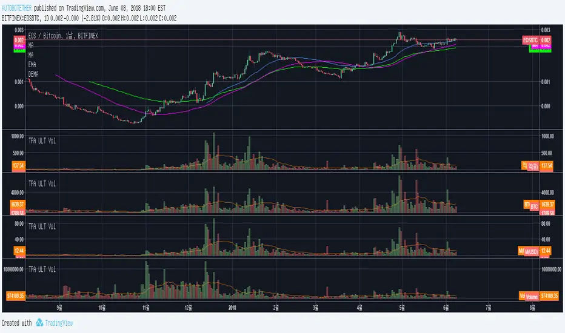Click the 974109.35 value on left axis

point(16,295)
